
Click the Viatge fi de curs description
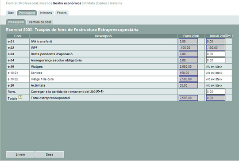(x=42, y=79)
